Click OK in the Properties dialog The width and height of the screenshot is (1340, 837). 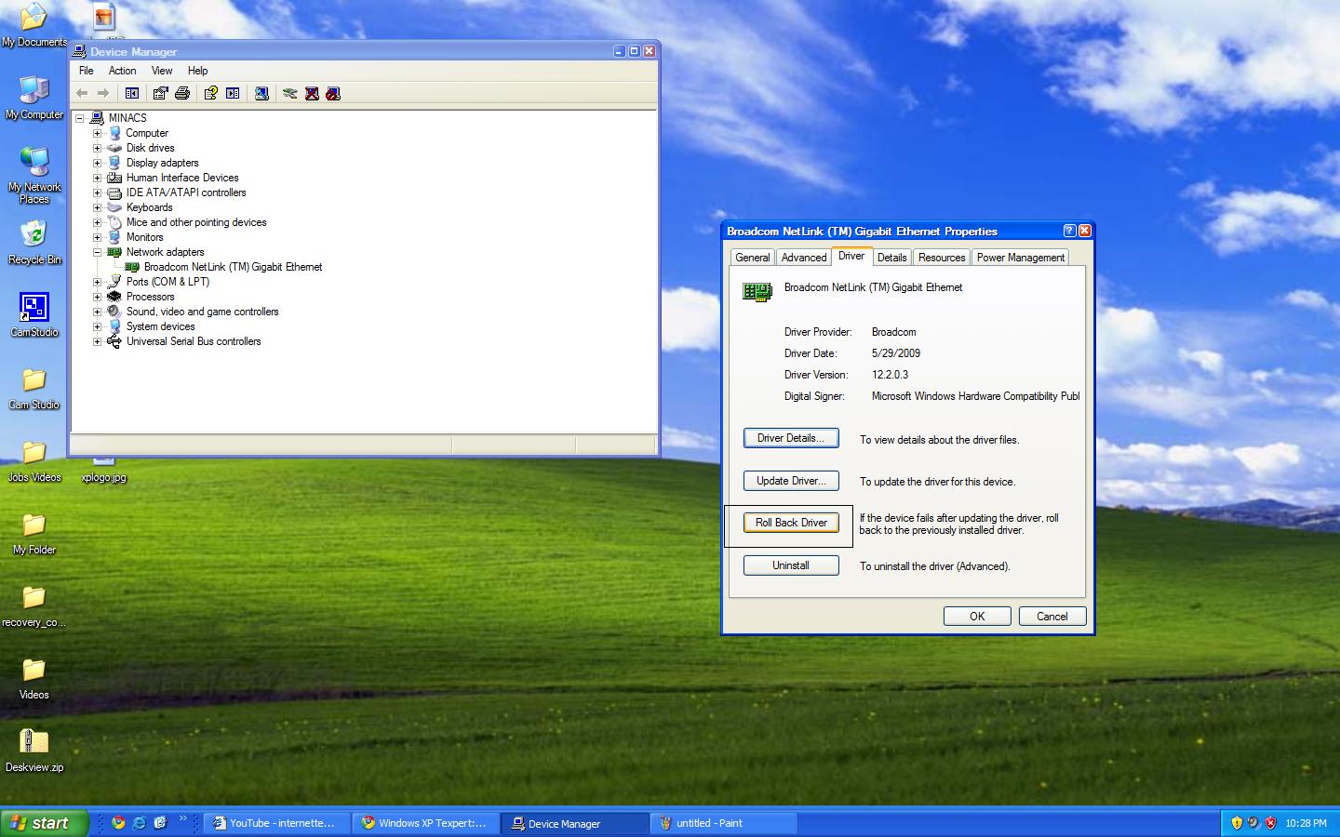click(x=977, y=617)
